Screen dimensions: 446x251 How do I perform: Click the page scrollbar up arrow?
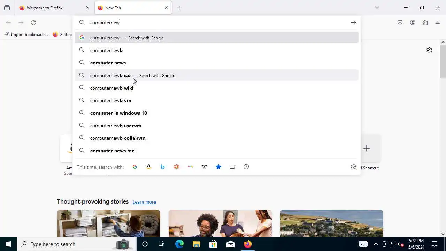pyautogui.click(x=443, y=42)
